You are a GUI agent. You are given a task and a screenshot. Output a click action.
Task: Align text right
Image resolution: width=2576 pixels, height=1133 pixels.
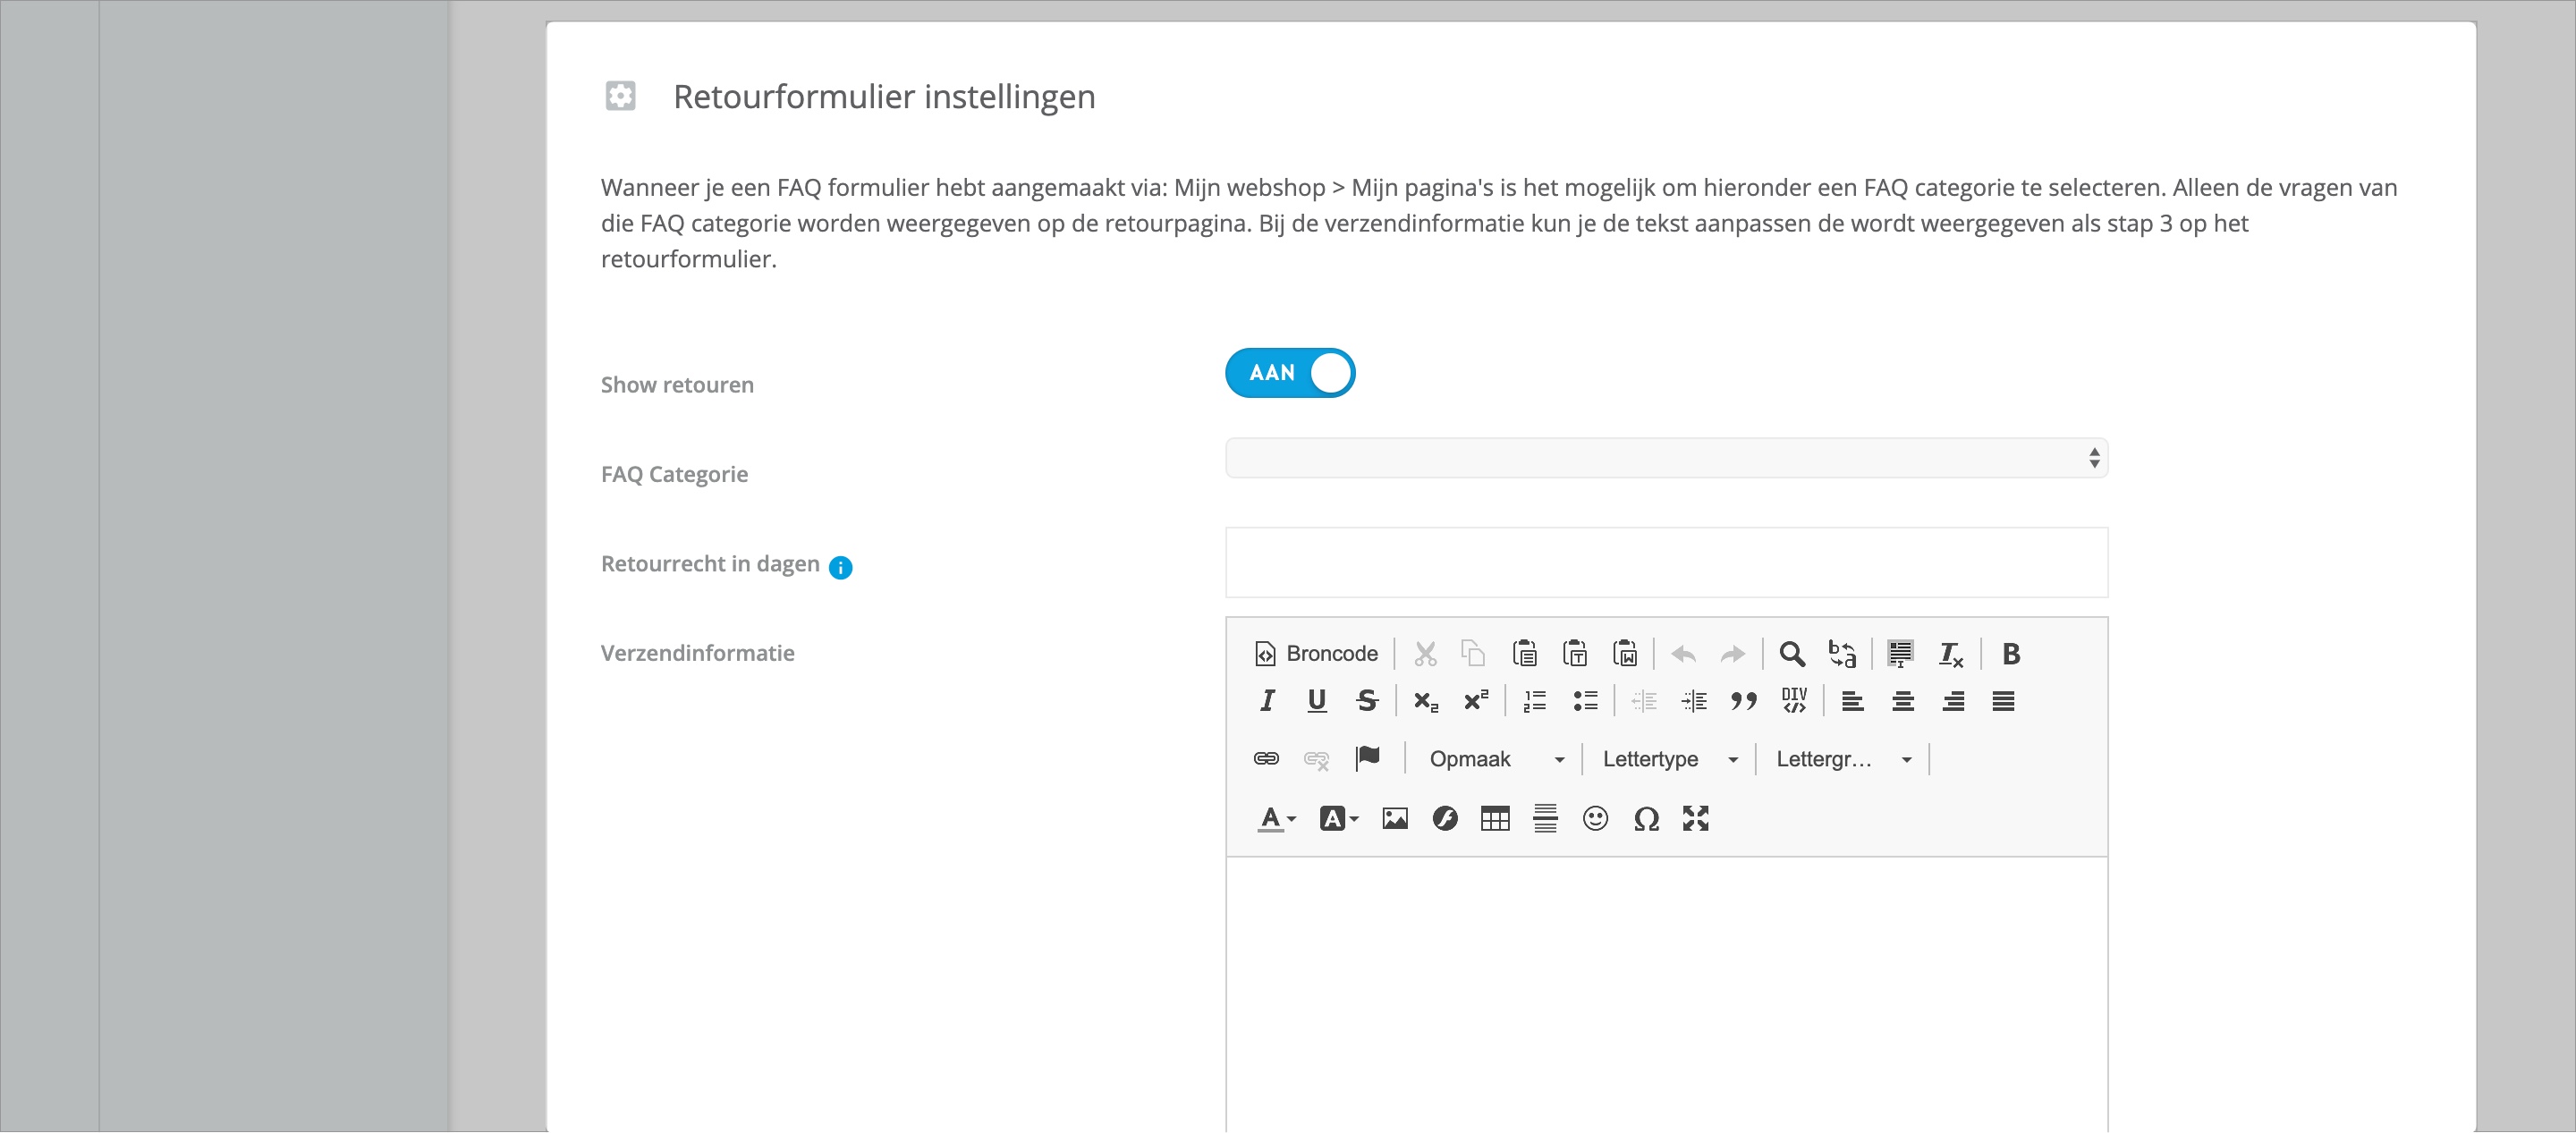1953,701
